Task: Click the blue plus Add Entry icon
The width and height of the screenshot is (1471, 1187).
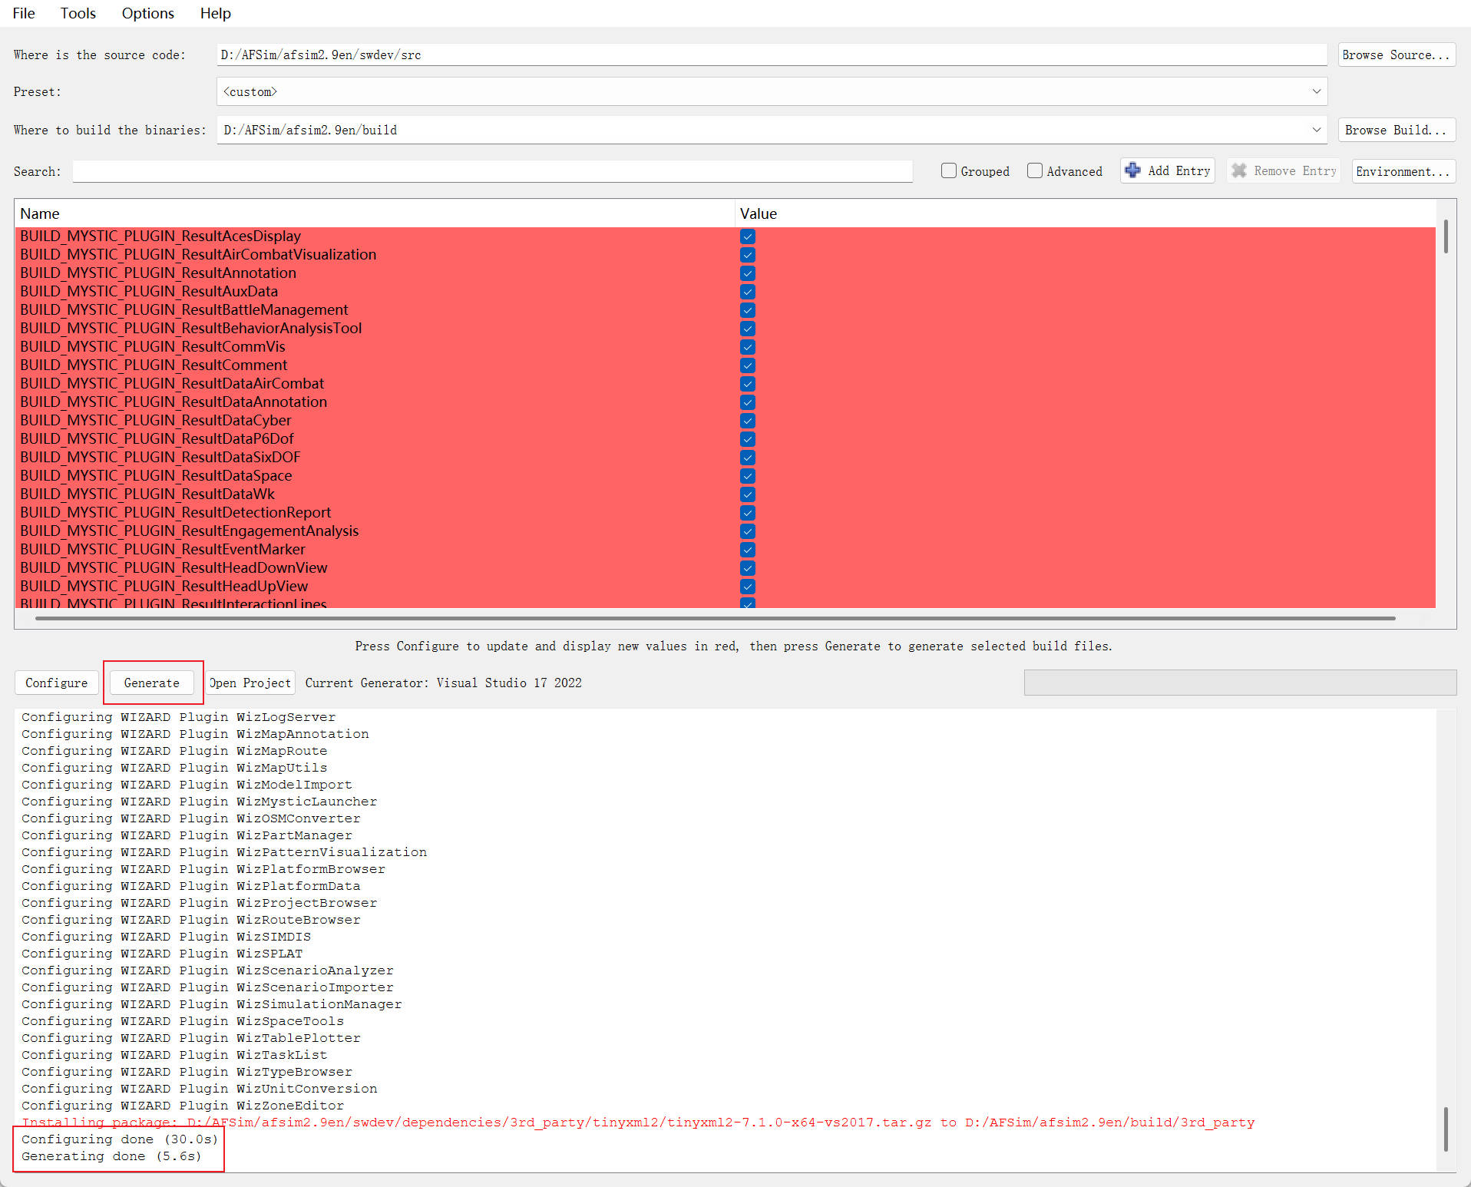Action: [1132, 170]
